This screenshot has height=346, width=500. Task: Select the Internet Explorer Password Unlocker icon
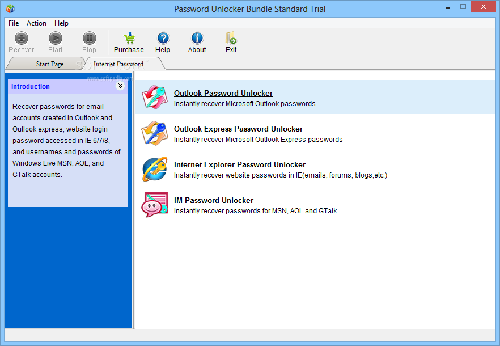pyautogui.click(x=155, y=169)
